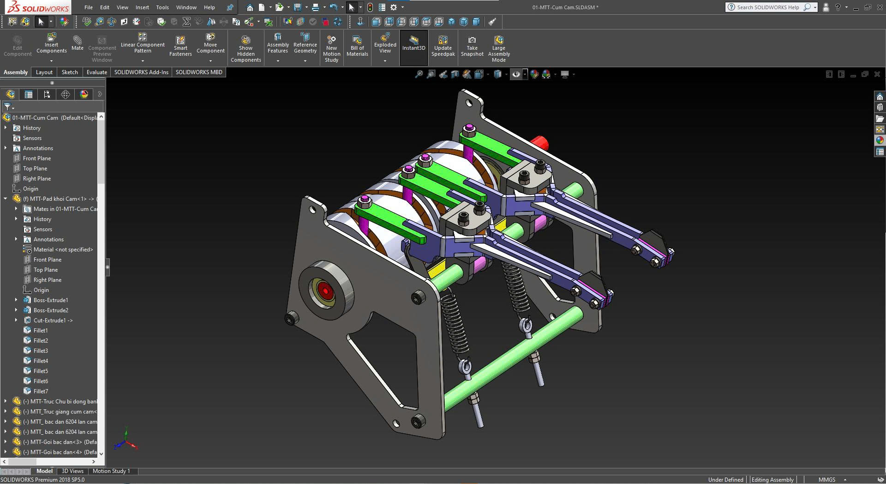Open Insert Components dropdown arrow
The width and height of the screenshot is (886, 484).
coord(51,61)
